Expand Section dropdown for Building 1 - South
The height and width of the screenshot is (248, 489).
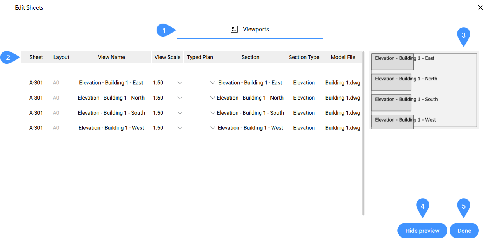point(212,113)
